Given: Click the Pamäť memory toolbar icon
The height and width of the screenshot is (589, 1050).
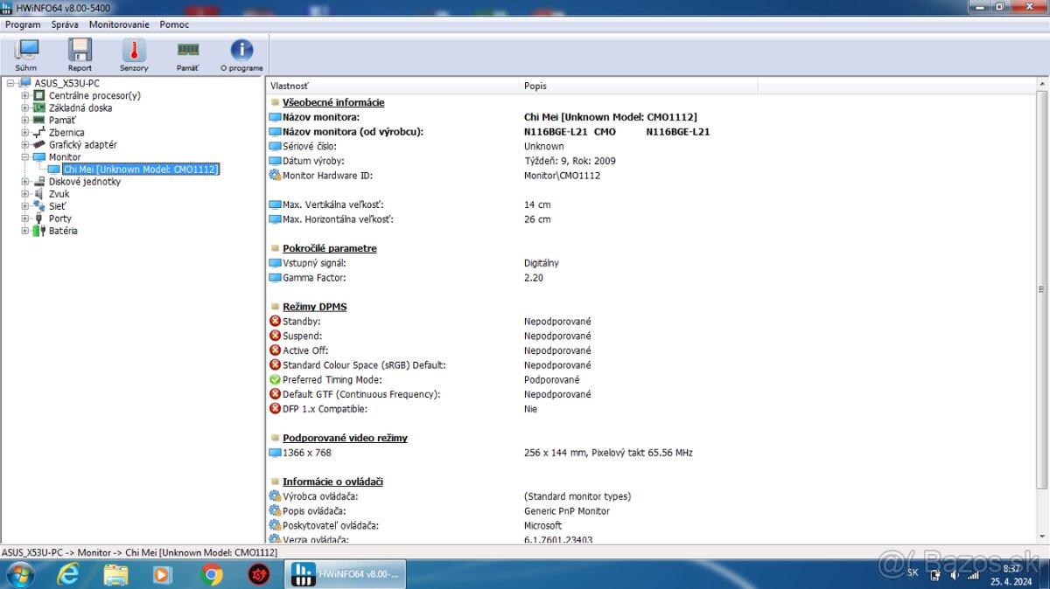Looking at the screenshot, I should pyautogui.click(x=187, y=52).
